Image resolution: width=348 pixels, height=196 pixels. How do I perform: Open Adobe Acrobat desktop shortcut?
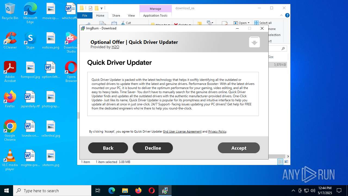(10, 72)
